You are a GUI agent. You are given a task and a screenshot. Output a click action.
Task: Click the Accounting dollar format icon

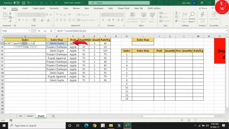[x=103, y=20]
